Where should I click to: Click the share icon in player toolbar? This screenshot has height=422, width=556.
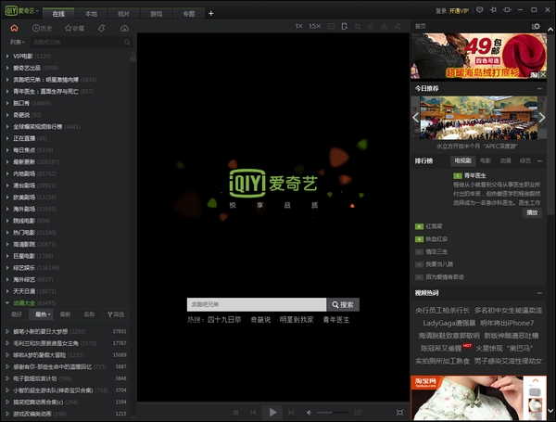(398, 27)
